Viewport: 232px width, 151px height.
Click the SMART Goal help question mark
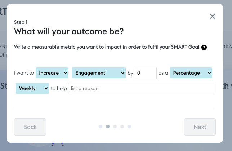click(x=204, y=47)
